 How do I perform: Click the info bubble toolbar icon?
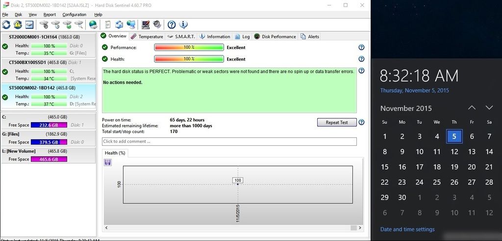point(183,25)
